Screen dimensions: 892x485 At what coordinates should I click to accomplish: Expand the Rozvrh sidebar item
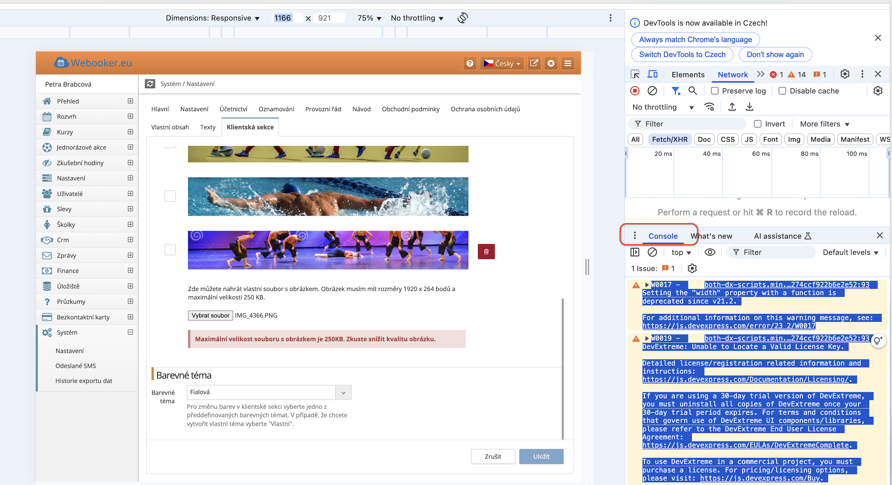(x=130, y=116)
